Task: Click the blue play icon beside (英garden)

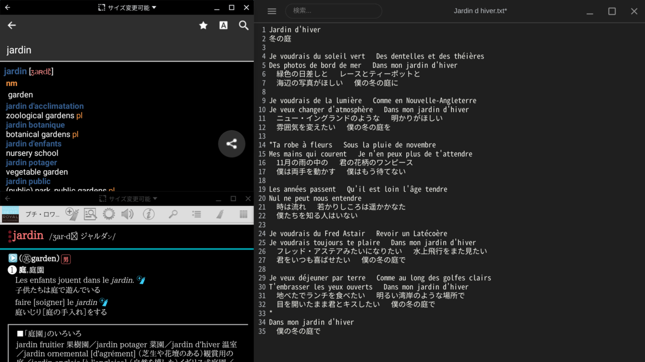Action: (x=13, y=258)
